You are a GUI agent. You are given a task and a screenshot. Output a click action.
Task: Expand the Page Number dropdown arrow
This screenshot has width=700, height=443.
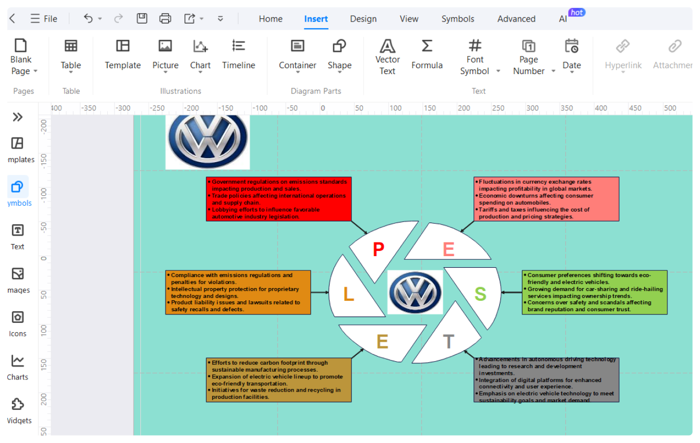point(553,71)
